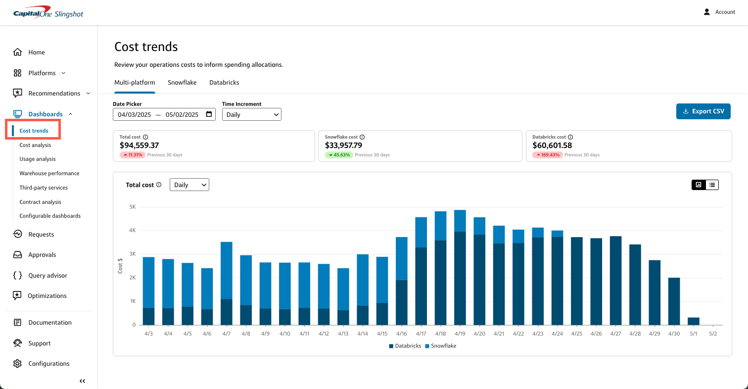Click the $60,601.58 Databricks cost value
748x389 pixels.
point(552,146)
